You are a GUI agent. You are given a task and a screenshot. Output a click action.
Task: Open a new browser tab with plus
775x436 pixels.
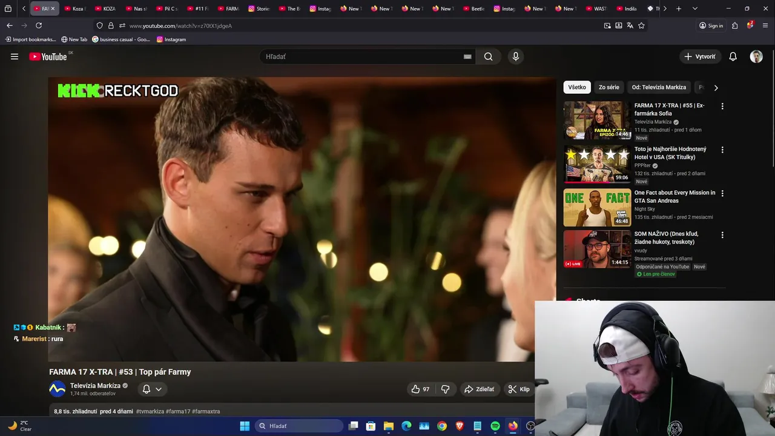679,8
